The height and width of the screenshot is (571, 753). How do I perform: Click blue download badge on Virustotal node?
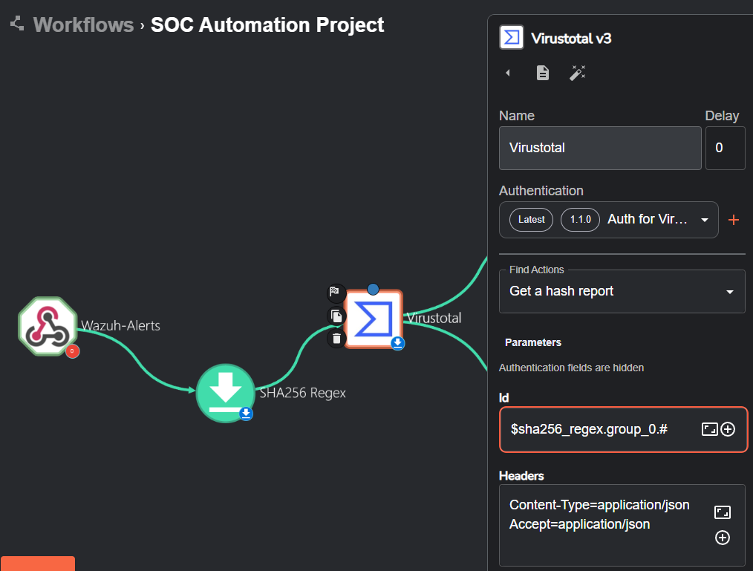(x=397, y=343)
